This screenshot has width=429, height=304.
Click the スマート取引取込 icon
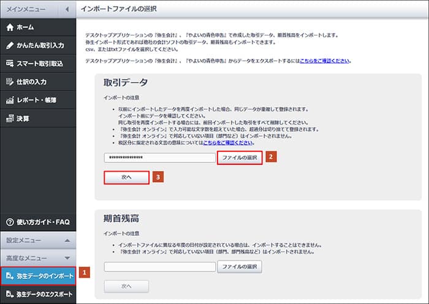coord(10,63)
